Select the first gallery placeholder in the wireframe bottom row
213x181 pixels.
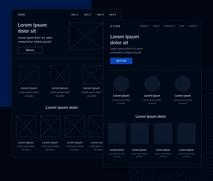coord(26,126)
